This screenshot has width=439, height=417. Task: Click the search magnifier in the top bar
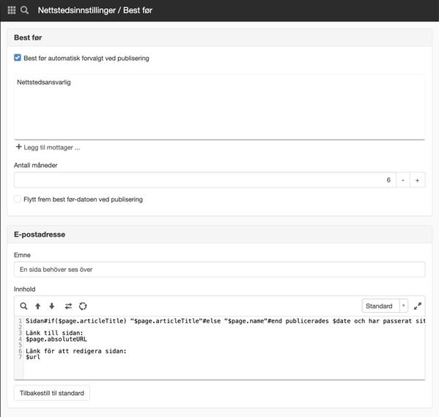25,10
